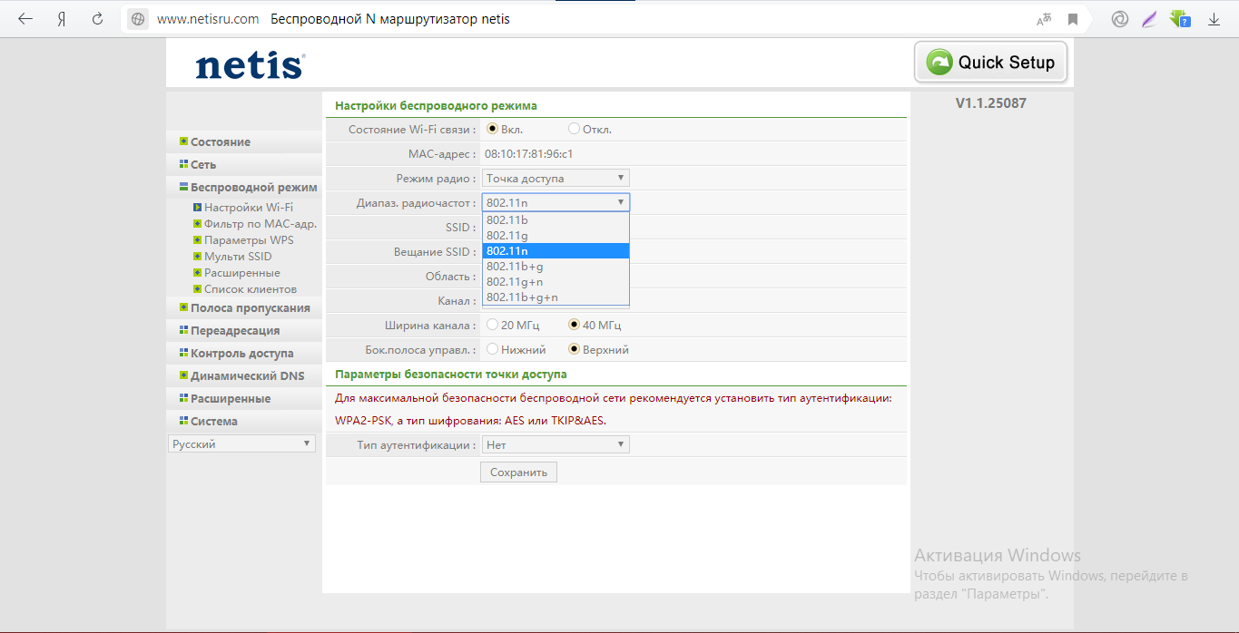Select 802.11g+n option in list
1239x633 pixels.
pos(556,281)
